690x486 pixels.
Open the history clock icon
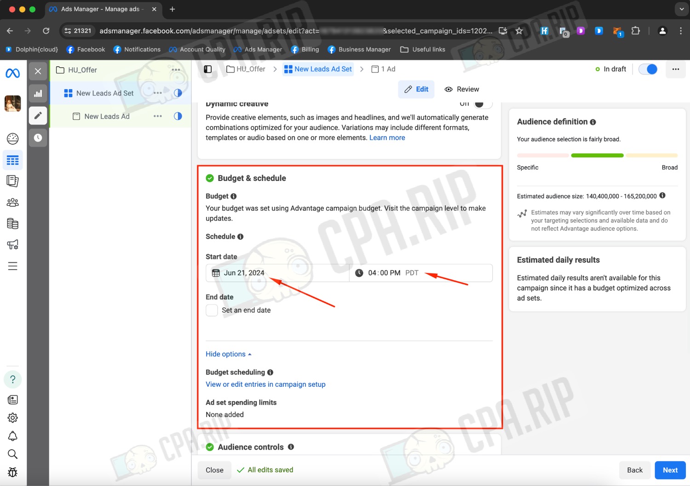[38, 138]
